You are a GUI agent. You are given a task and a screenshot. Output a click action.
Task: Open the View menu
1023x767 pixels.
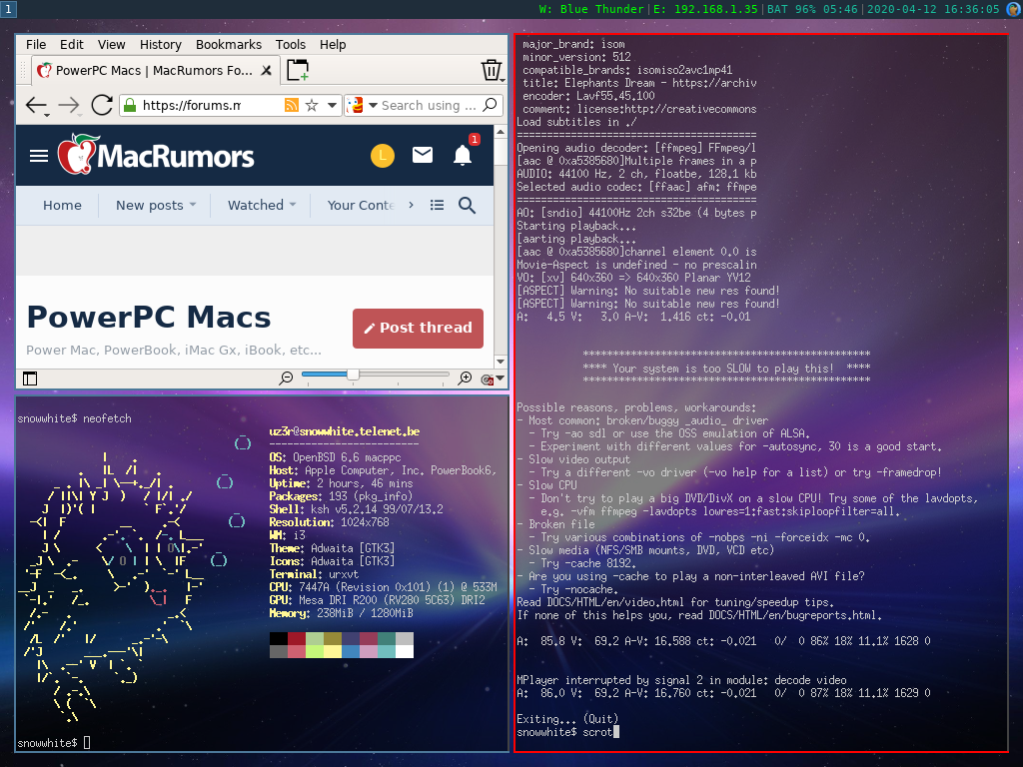[x=112, y=44]
